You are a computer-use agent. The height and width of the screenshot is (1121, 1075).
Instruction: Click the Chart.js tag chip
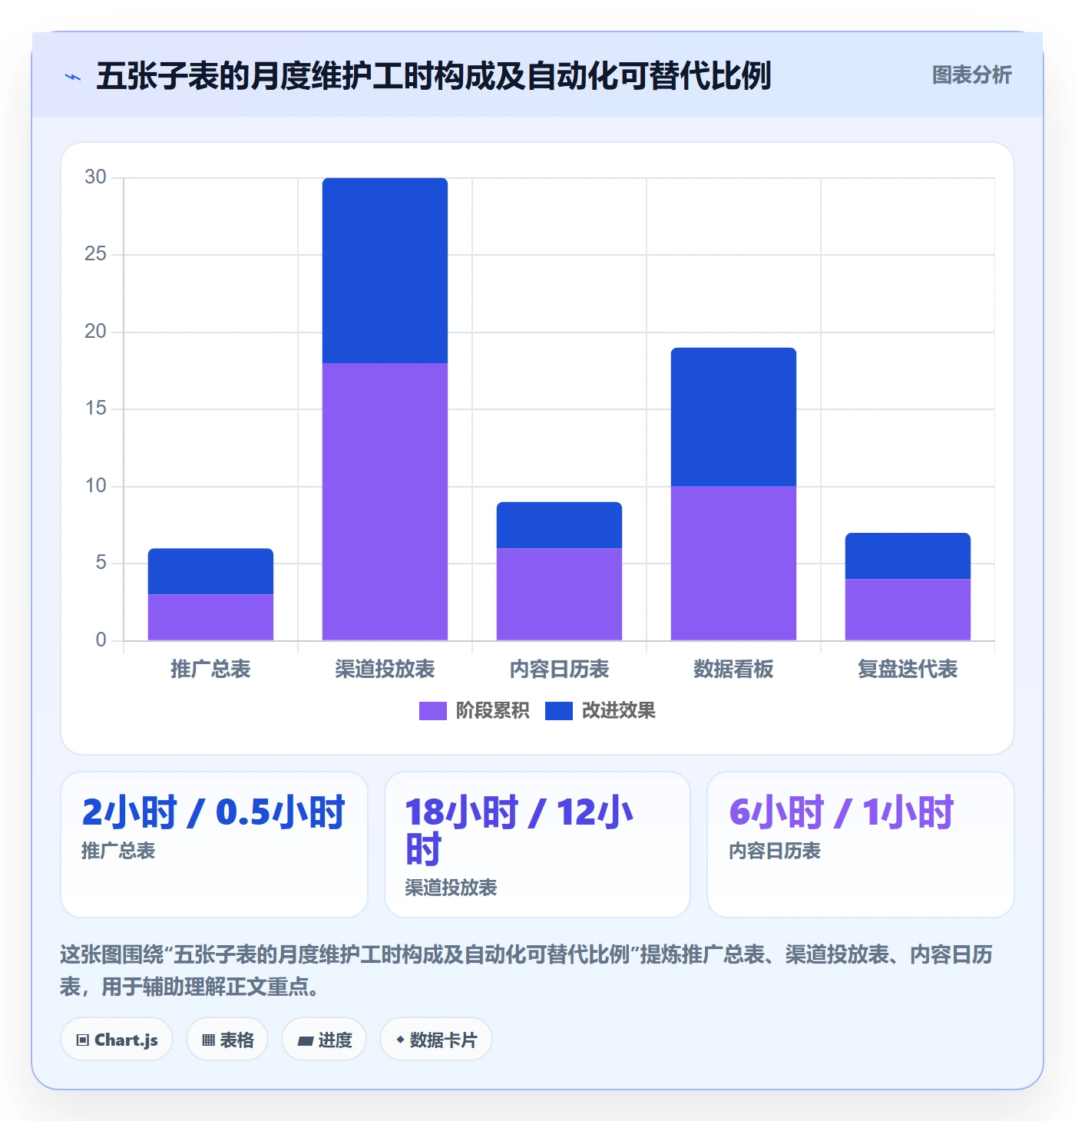(117, 1040)
